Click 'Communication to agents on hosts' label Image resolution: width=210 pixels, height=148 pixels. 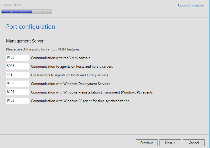coord(72,67)
